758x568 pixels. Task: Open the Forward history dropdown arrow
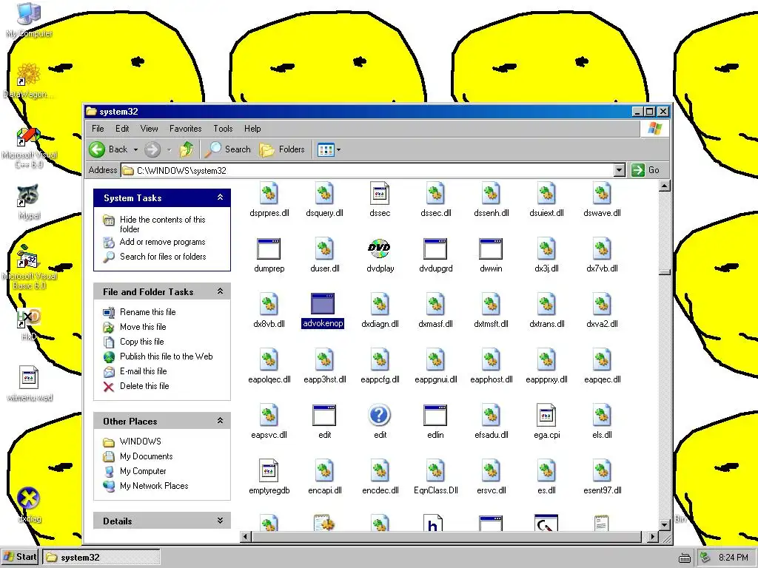(x=170, y=149)
